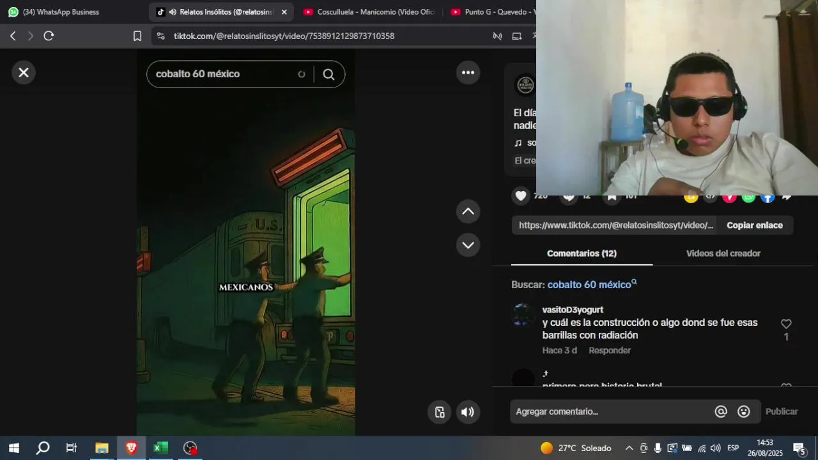Viewport: 818px width, 460px height.
Task: Click the recording app taskbar icon
Action: point(190,448)
